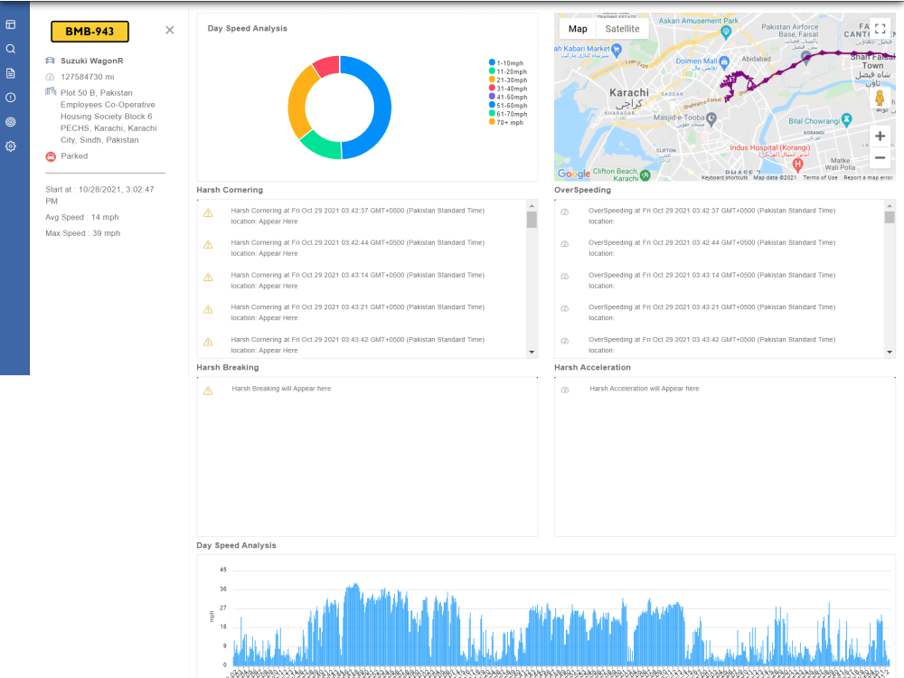Click the 'Avg Speed : 14 mph' text

click(x=82, y=217)
